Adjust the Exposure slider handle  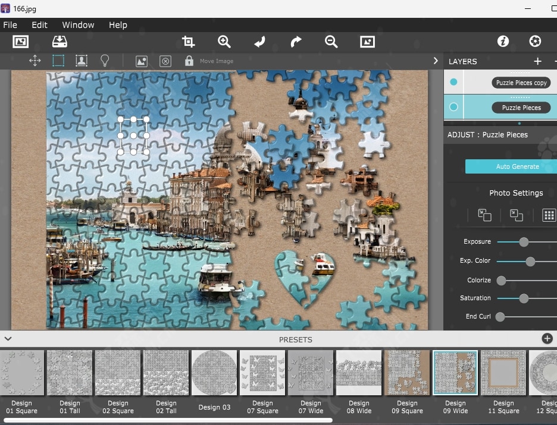(x=524, y=242)
